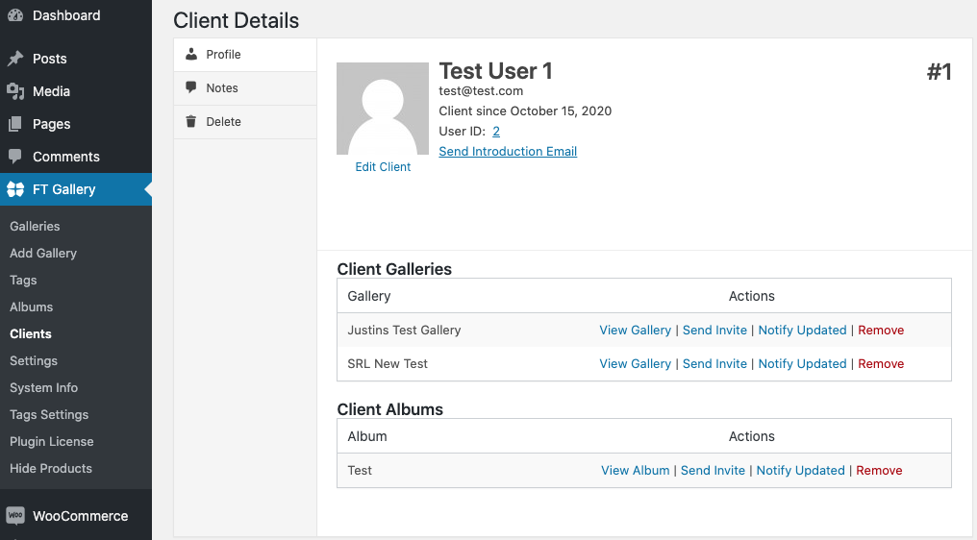This screenshot has width=977, height=540.
Task: Select Add Gallery in submenu
Action: coord(43,253)
